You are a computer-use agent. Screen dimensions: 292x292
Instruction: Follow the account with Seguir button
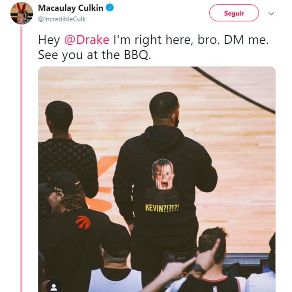click(234, 13)
